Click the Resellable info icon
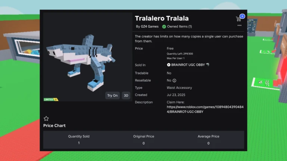The width and height of the screenshot is (287, 161). coord(175,80)
